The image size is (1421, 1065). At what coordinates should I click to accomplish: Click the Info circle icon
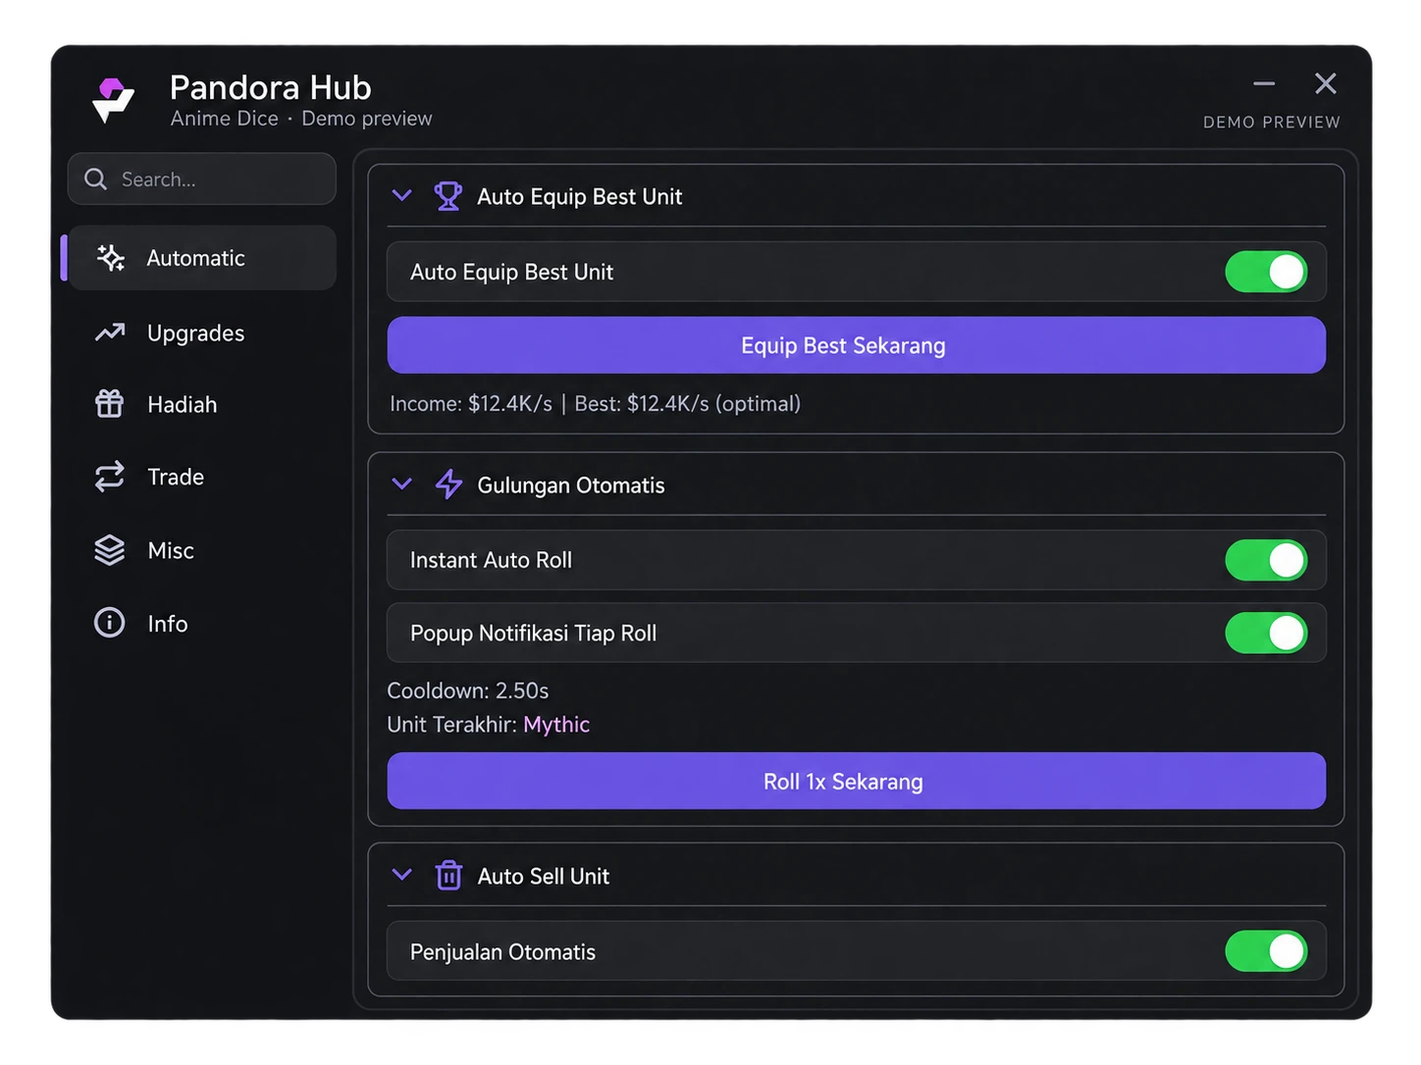click(x=109, y=623)
